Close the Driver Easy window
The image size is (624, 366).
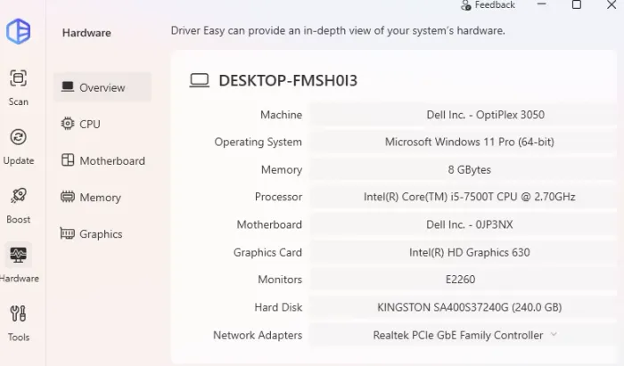pyautogui.click(x=612, y=4)
